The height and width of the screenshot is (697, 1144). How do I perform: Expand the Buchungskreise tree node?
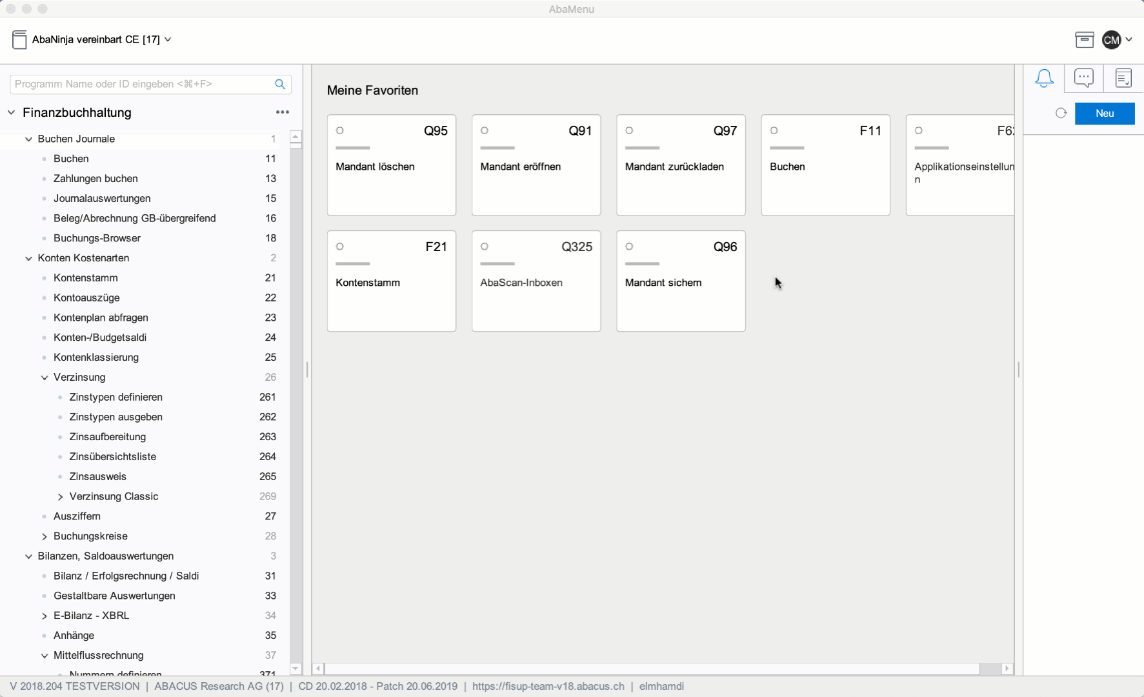point(45,536)
